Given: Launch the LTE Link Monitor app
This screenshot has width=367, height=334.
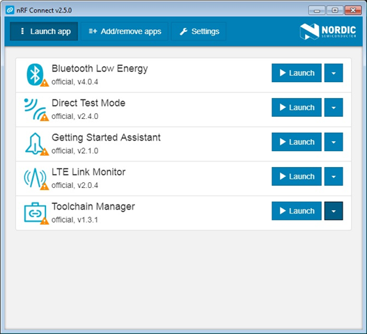Looking at the screenshot, I should pyautogui.click(x=297, y=176).
